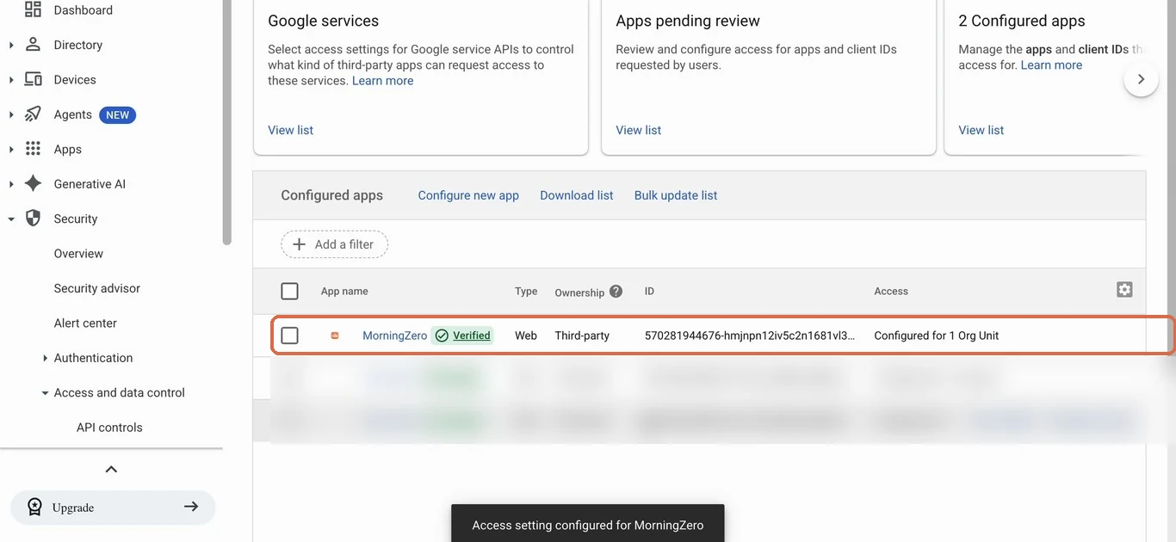The width and height of the screenshot is (1176, 542).
Task: Click the Dashboard icon in sidebar
Action: [33, 9]
